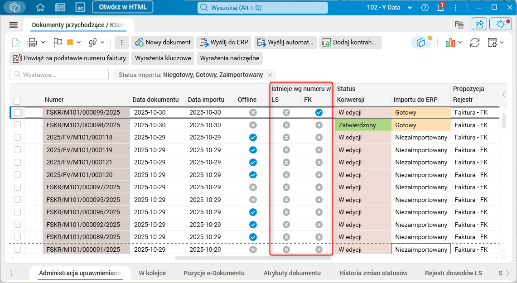Click the flag icon in toolbar

(x=58, y=42)
